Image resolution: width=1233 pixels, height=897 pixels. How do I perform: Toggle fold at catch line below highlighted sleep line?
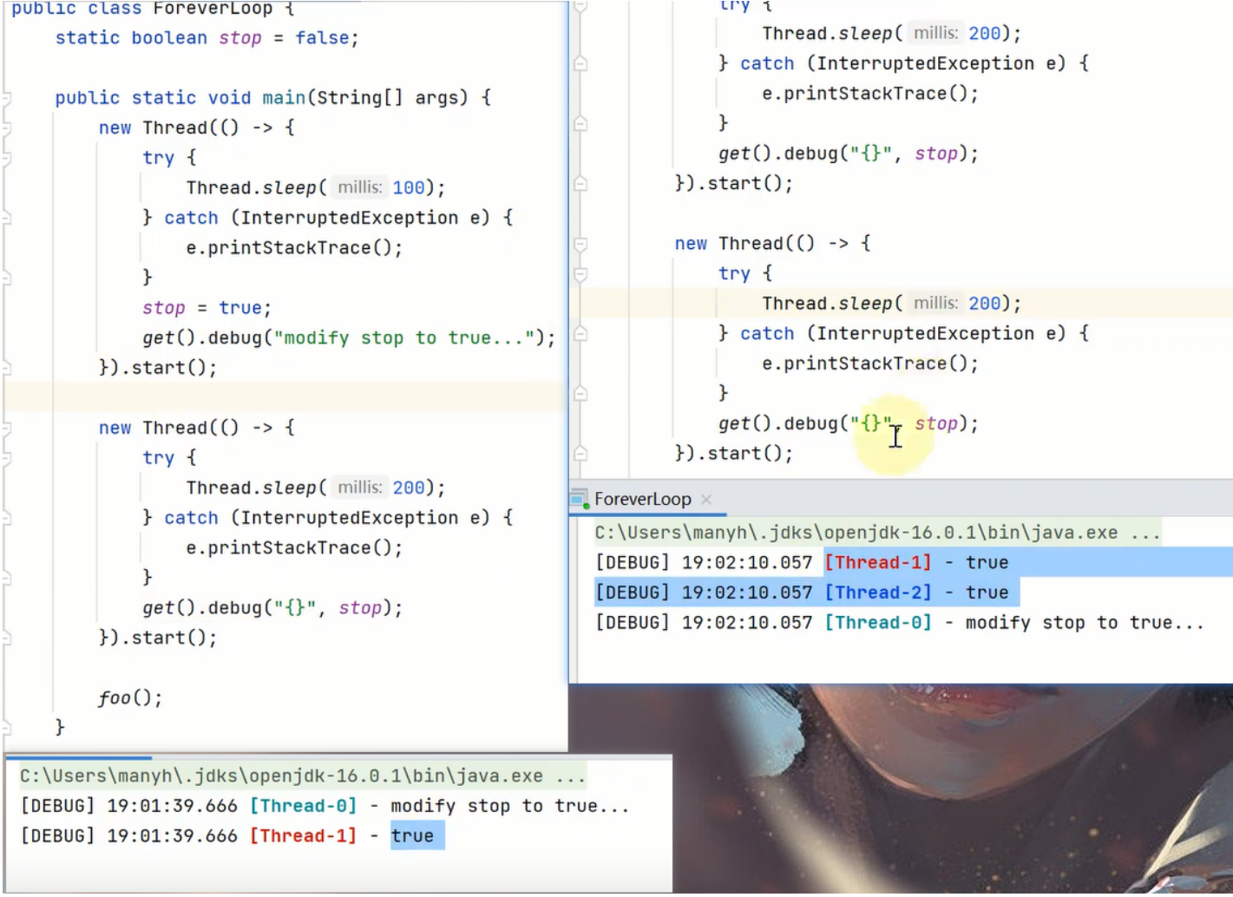point(580,334)
